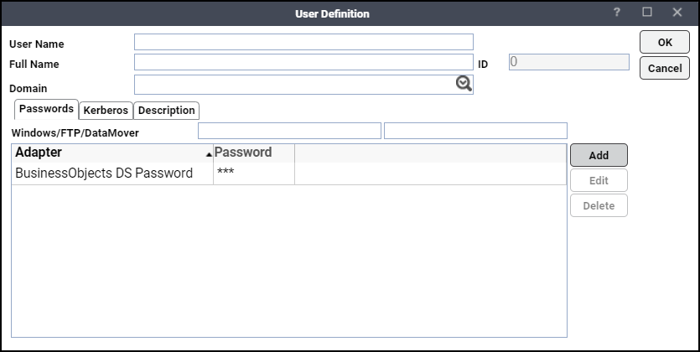Click the Delete button
The image size is (700, 352).
point(599,205)
